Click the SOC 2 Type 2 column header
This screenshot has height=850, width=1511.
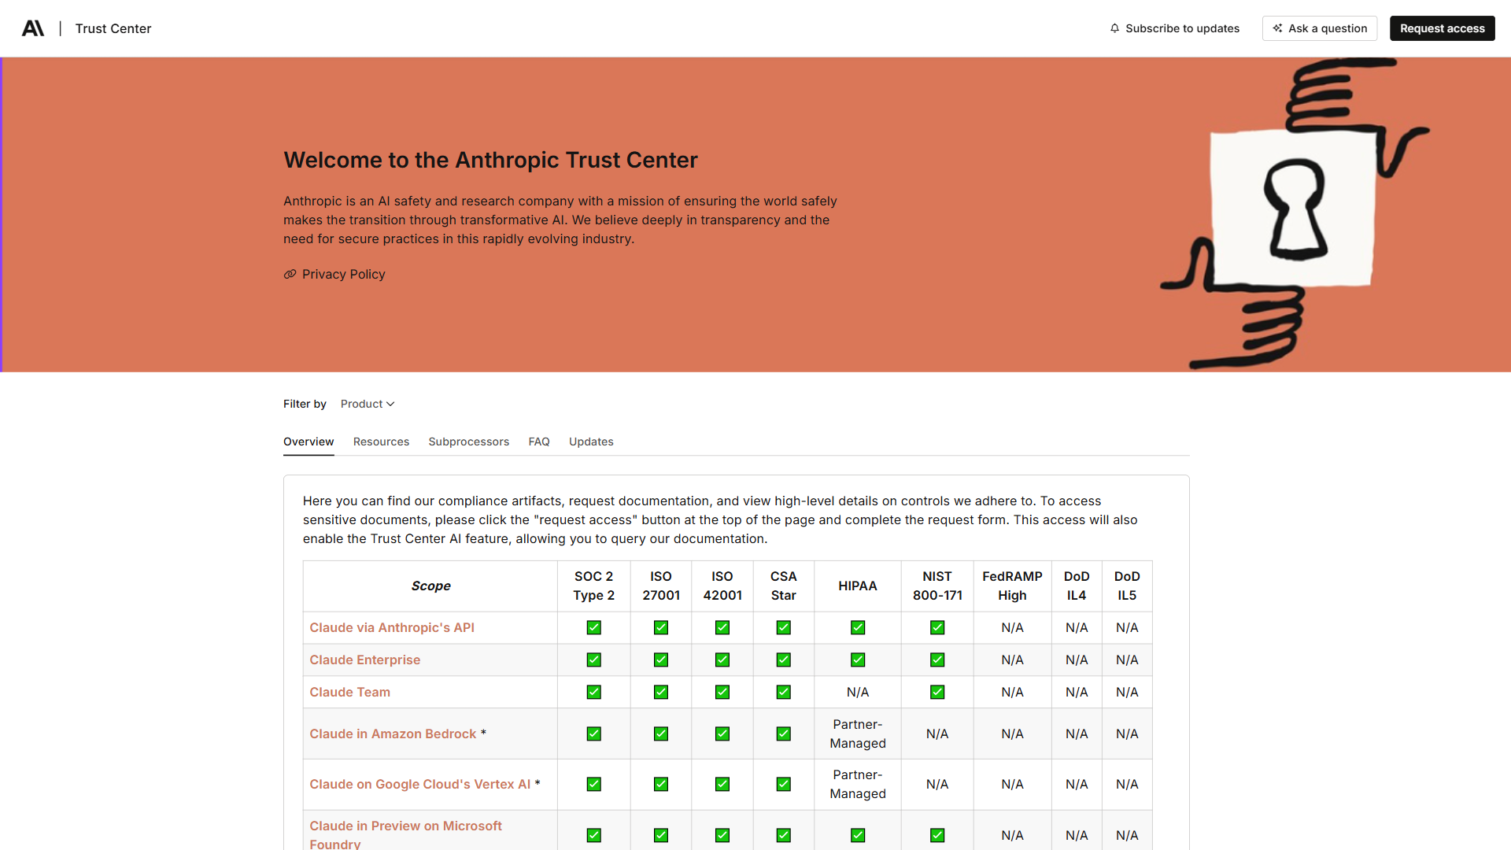pos(594,586)
